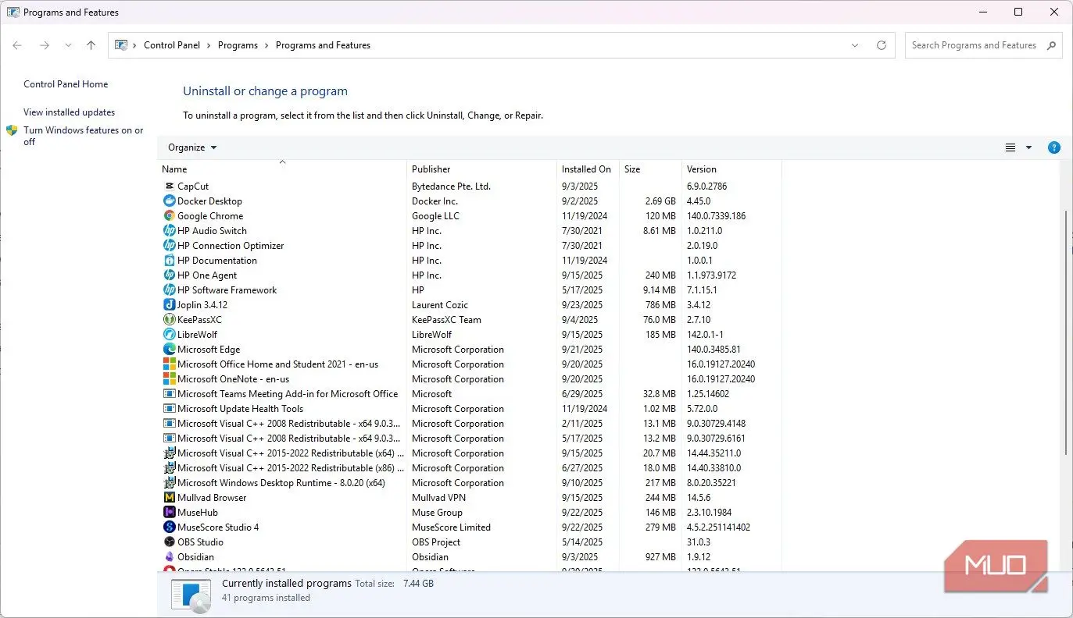
Task: Click the Obsidian icon
Action: point(170,557)
